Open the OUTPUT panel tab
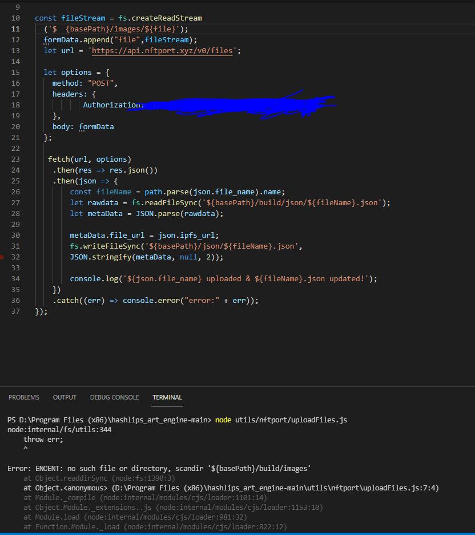Image resolution: width=475 pixels, height=535 pixels. [64, 397]
